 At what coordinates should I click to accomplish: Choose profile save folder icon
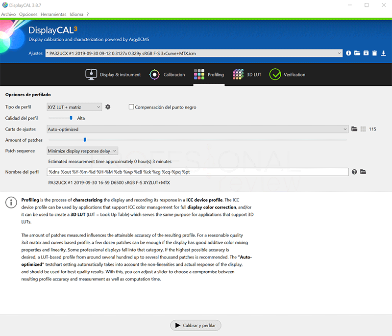(363, 172)
